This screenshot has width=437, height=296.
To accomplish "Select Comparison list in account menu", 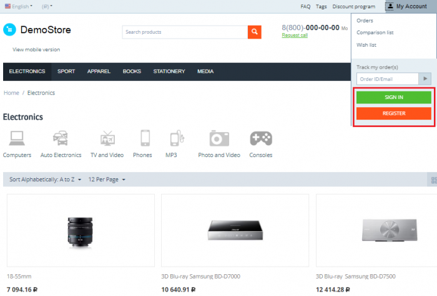I will tap(375, 32).
